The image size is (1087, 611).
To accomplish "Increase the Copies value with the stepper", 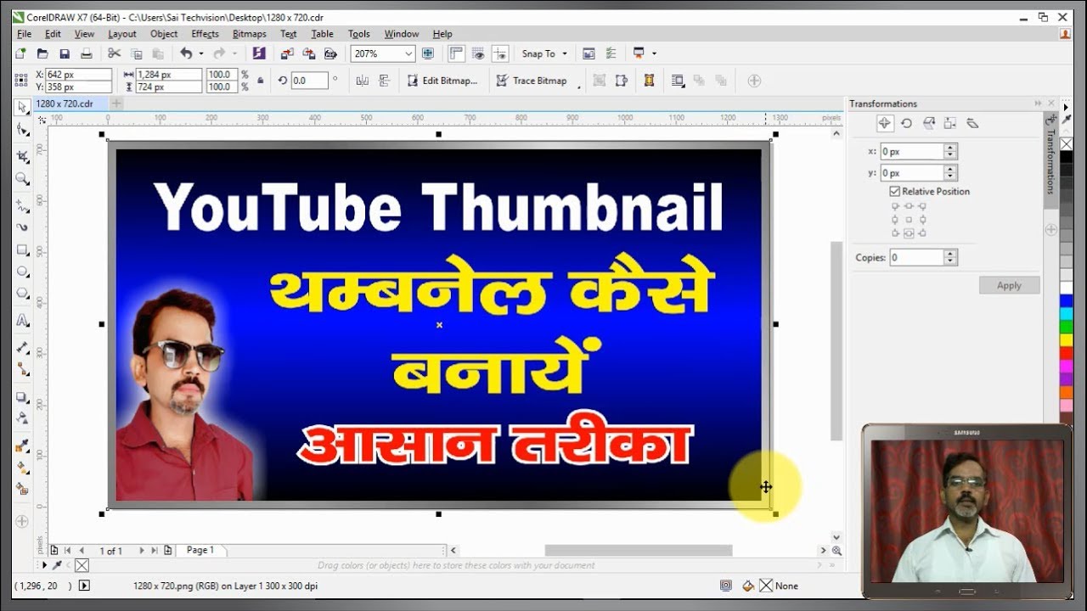I will (x=950, y=253).
